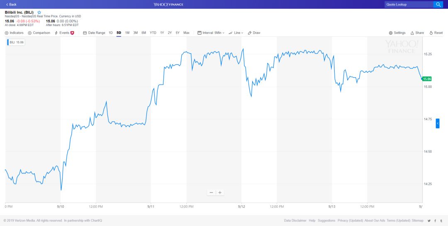
Task: Select the 1D range
Action: [x=111, y=33]
